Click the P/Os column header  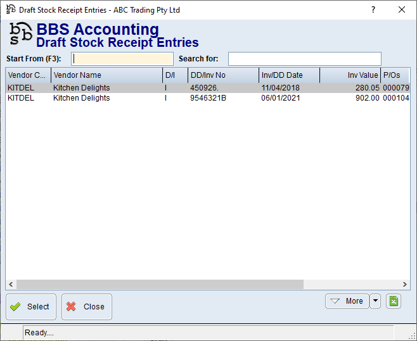tap(395, 75)
